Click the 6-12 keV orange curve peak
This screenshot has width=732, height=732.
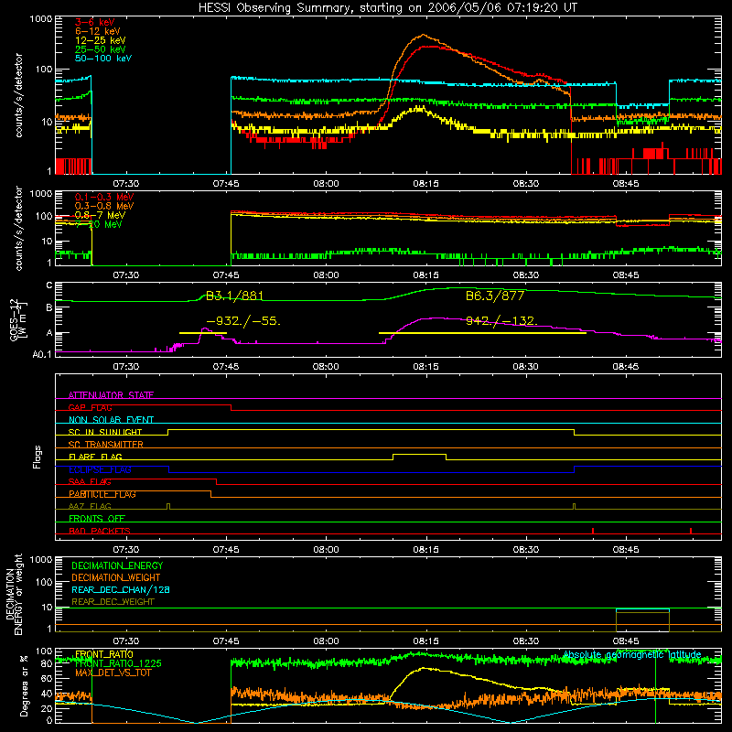click(x=423, y=35)
